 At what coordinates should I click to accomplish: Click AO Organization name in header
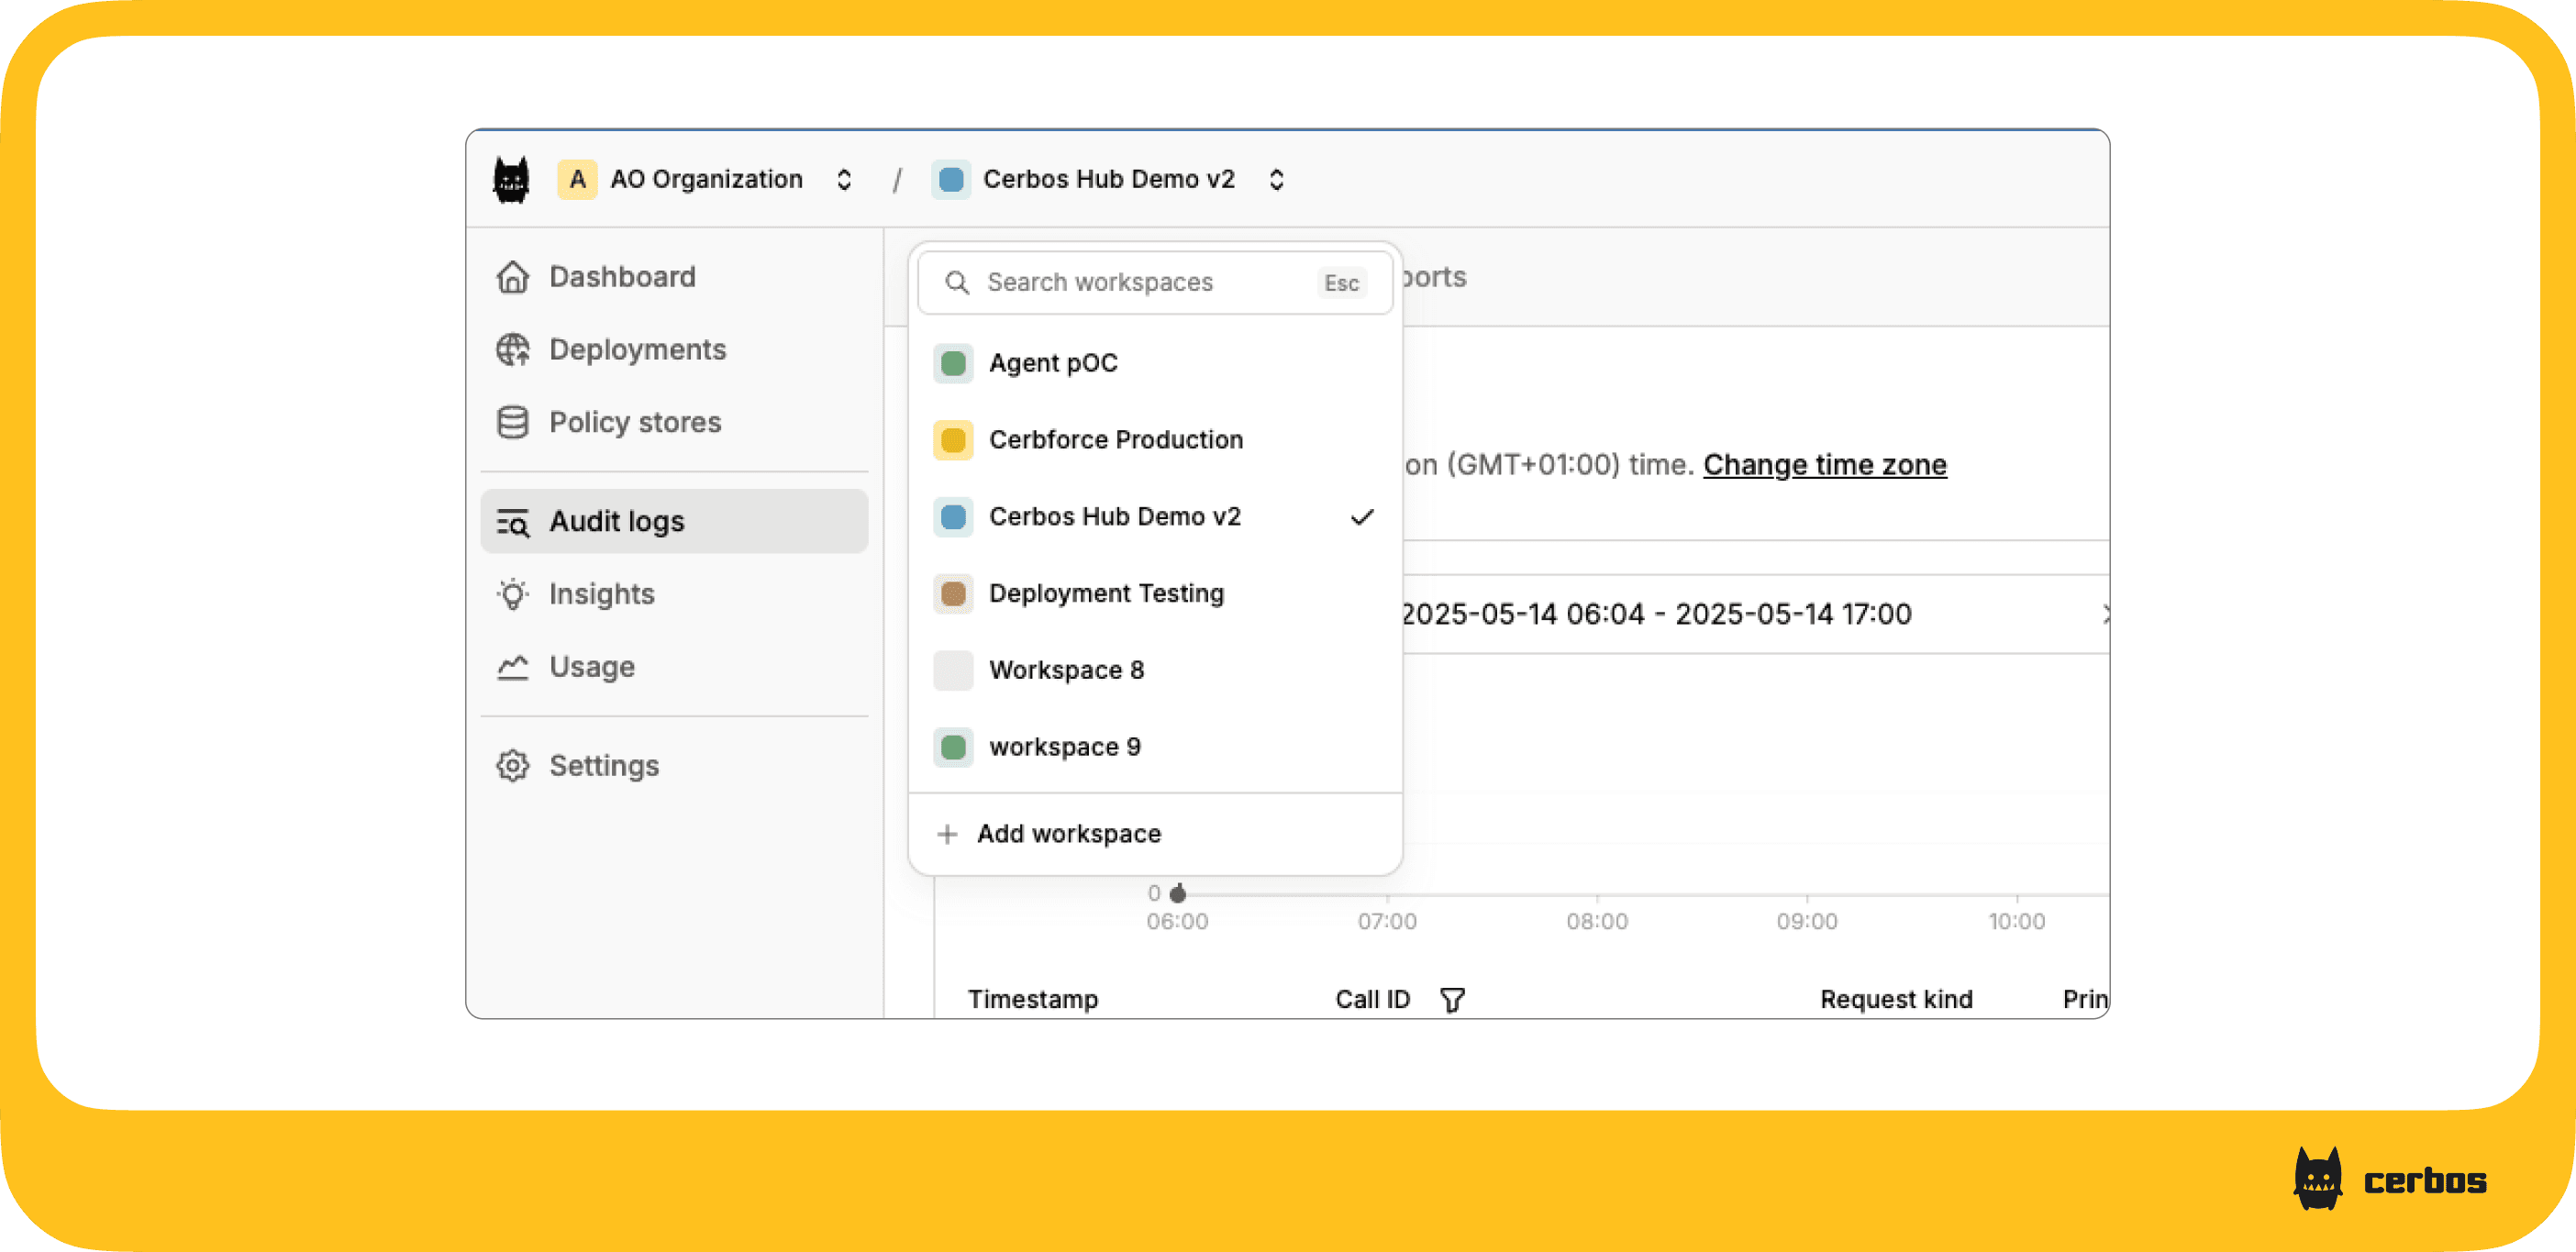pos(706,180)
